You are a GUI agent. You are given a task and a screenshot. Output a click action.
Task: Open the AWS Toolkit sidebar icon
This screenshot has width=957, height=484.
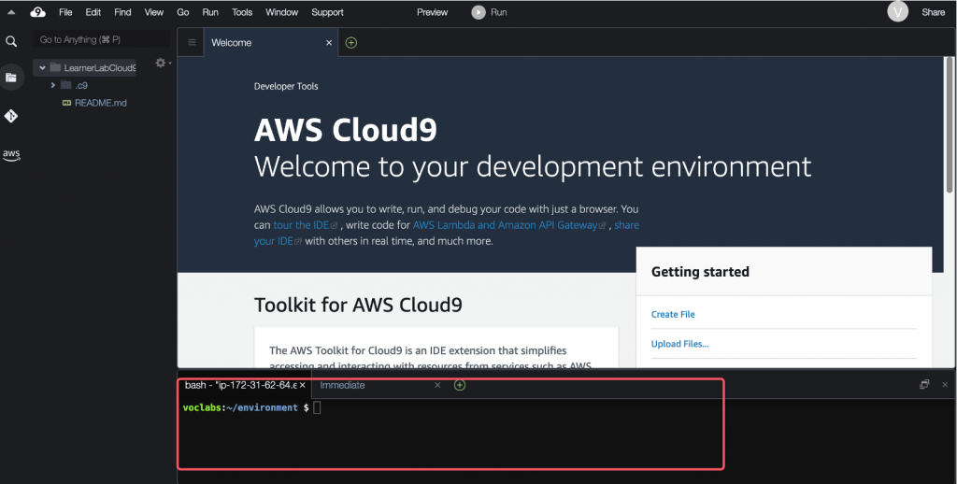(x=11, y=154)
